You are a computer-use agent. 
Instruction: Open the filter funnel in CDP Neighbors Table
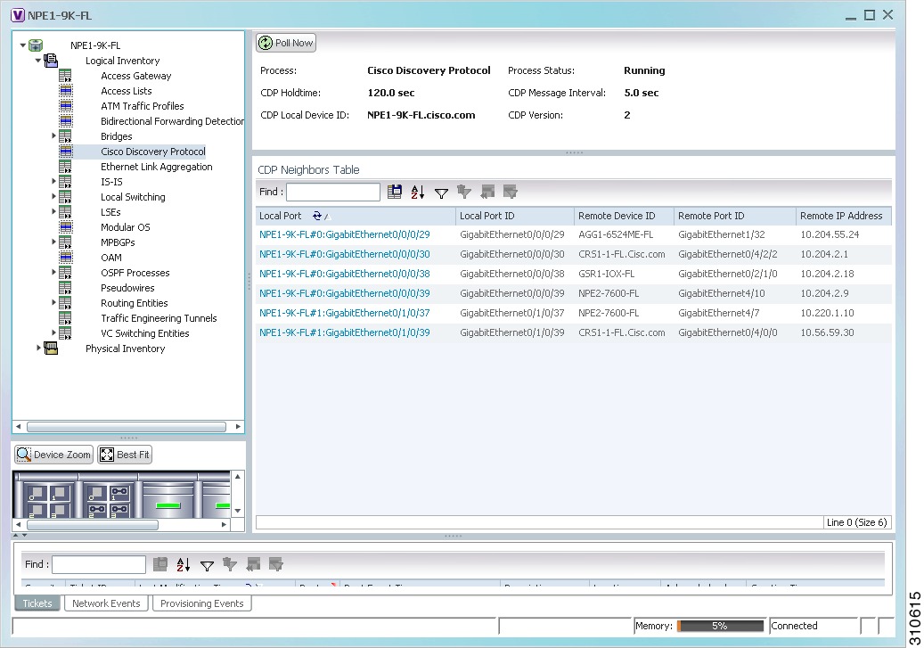[441, 193]
